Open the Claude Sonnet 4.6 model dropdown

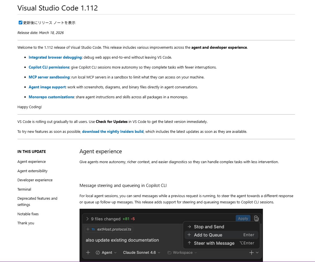[x=142, y=252]
